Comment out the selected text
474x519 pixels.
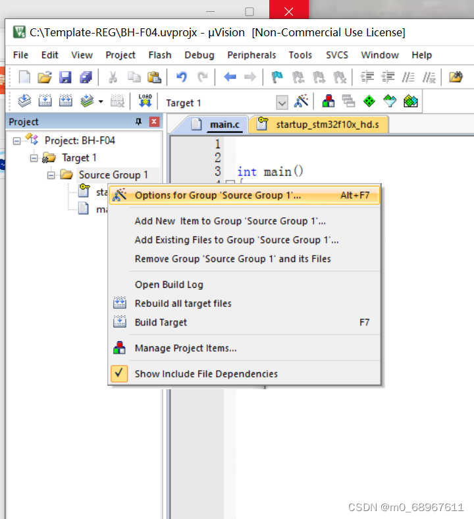click(x=408, y=77)
